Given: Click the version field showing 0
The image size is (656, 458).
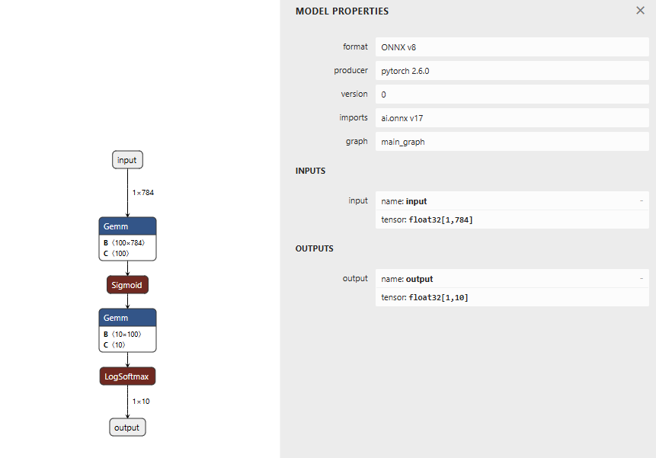Looking at the screenshot, I should tap(512, 94).
